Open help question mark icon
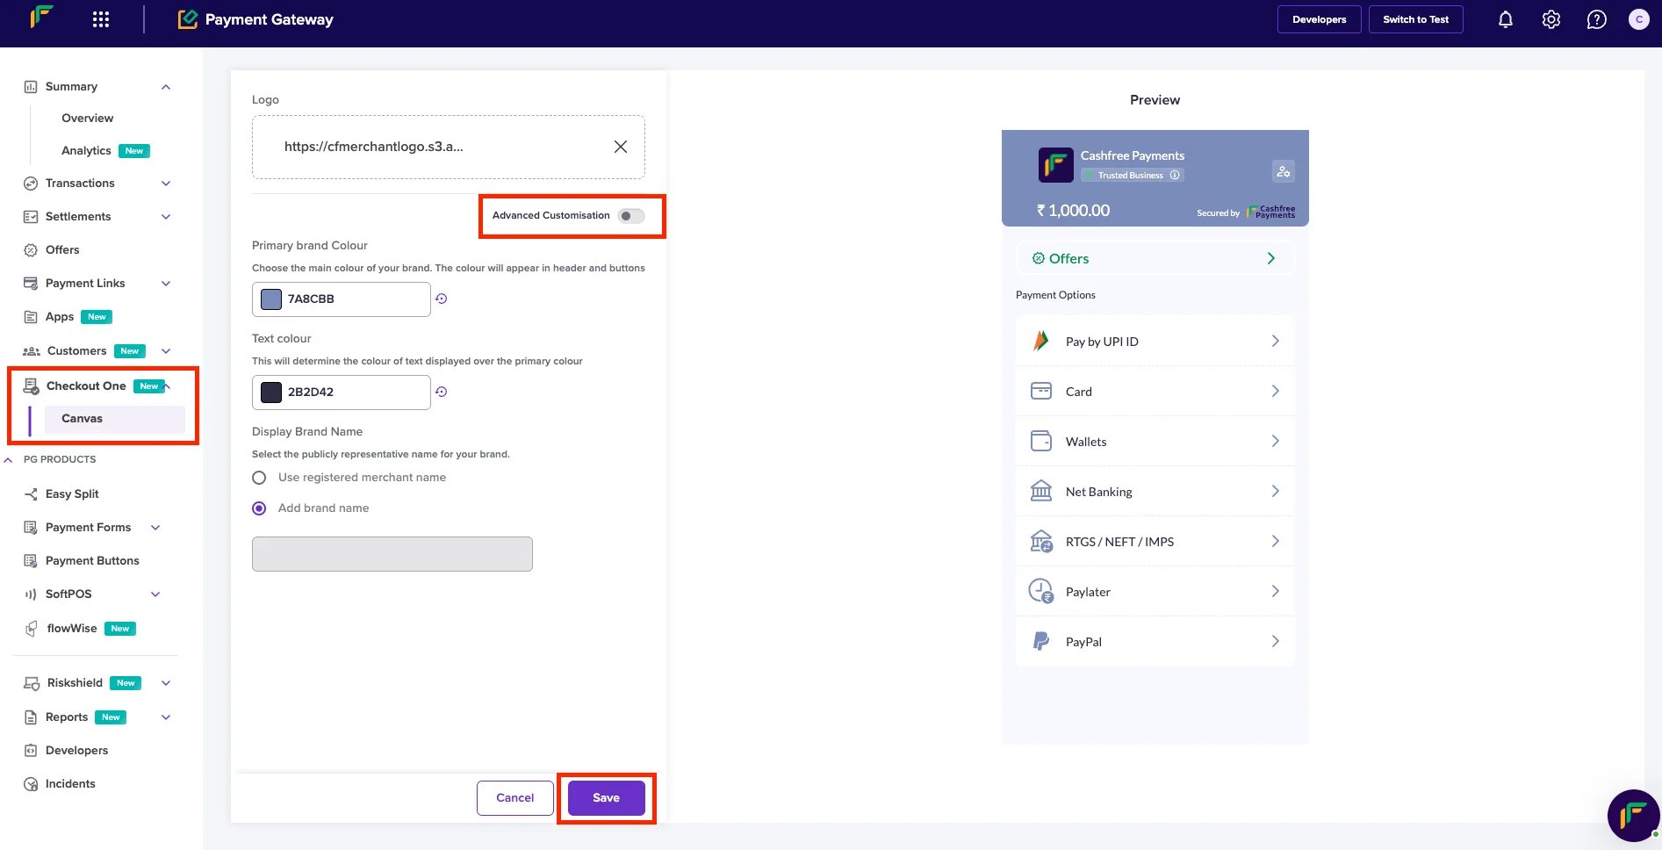1662x850 pixels. coord(1596,19)
